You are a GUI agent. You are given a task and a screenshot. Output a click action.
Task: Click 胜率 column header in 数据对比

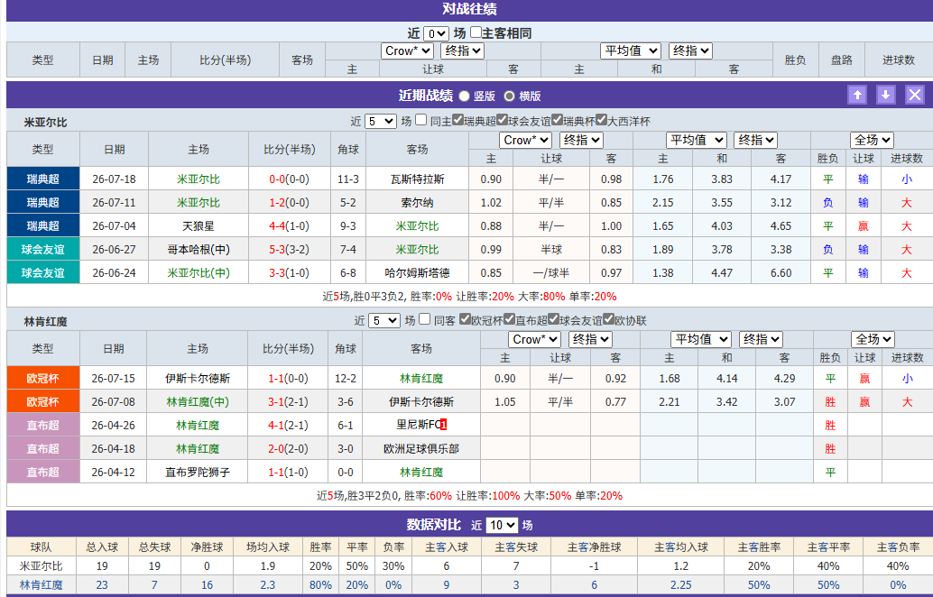tap(320, 547)
